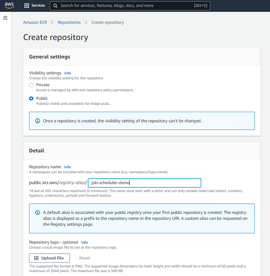Focus the repository name input field
The image size is (270, 276).
click(x=145, y=183)
